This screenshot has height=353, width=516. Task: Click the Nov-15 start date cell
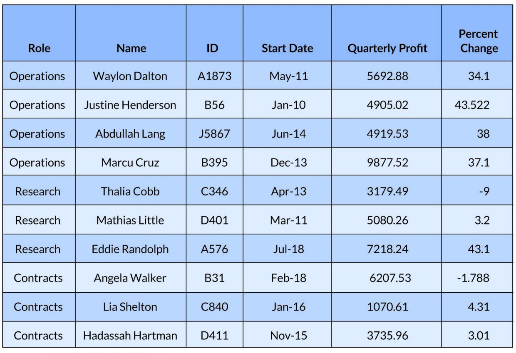click(287, 335)
